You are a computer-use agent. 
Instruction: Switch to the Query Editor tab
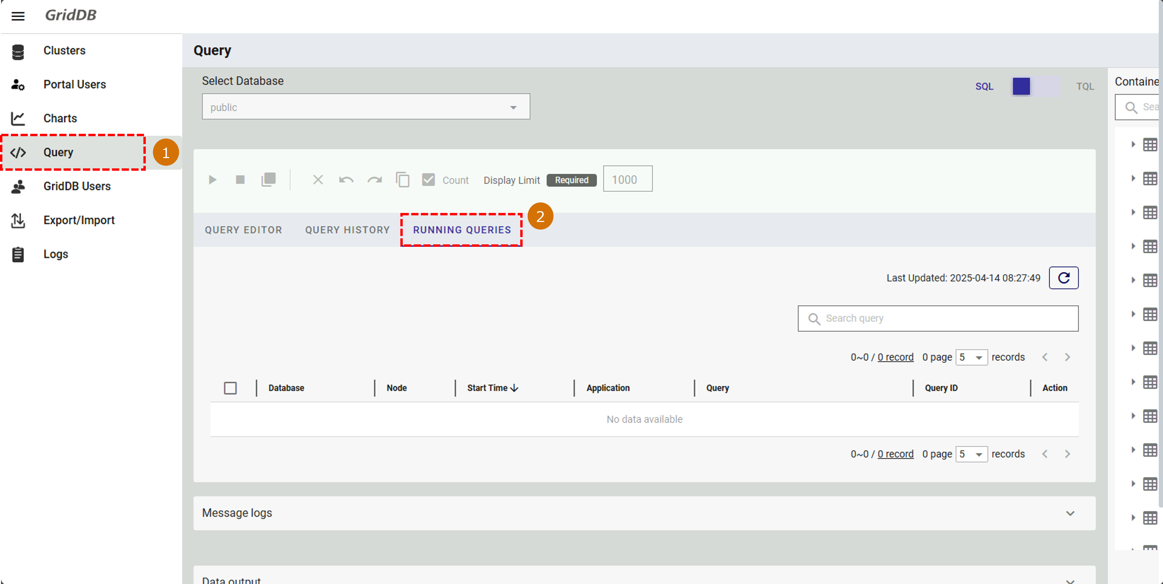(243, 230)
